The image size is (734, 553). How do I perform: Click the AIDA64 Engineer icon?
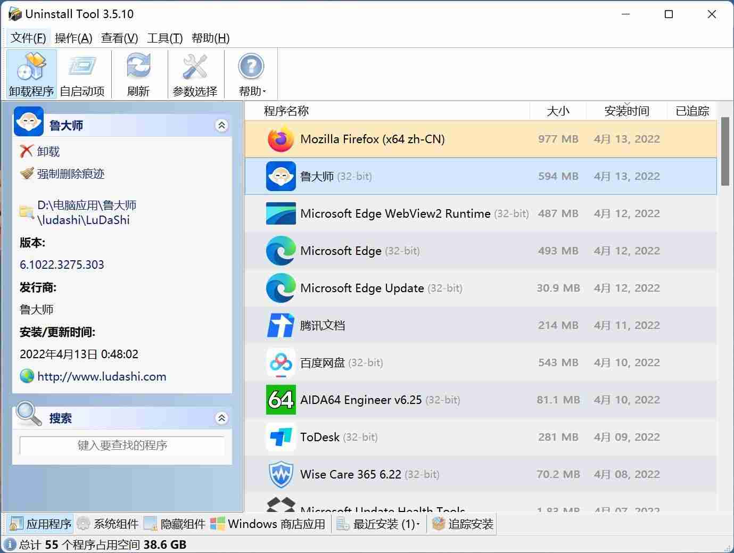(x=281, y=400)
